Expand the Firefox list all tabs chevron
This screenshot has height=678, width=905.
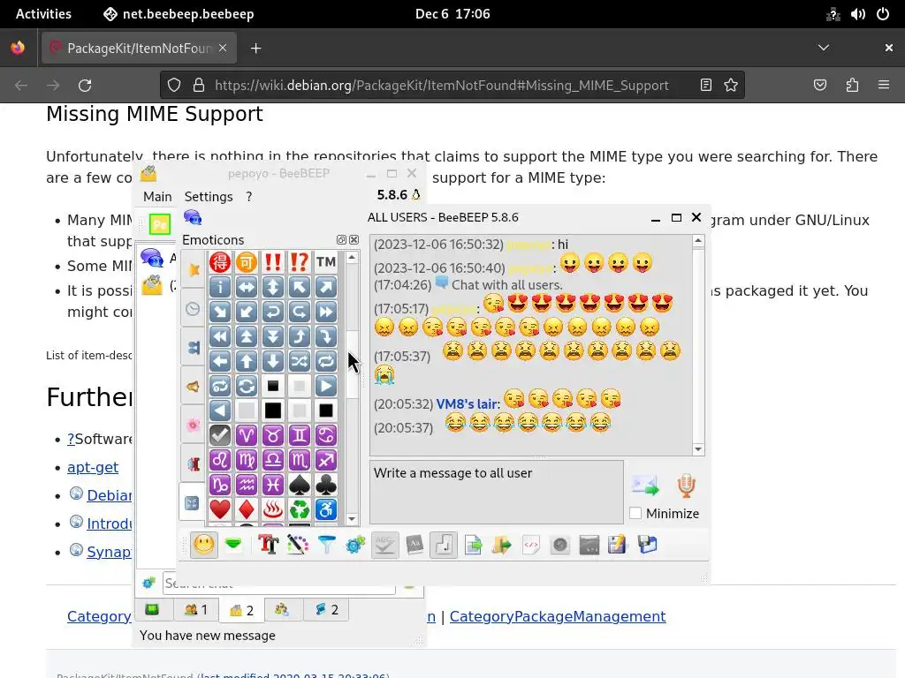tap(824, 48)
